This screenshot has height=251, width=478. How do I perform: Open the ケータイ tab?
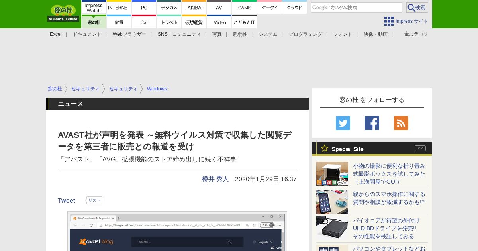(x=270, y=8)
